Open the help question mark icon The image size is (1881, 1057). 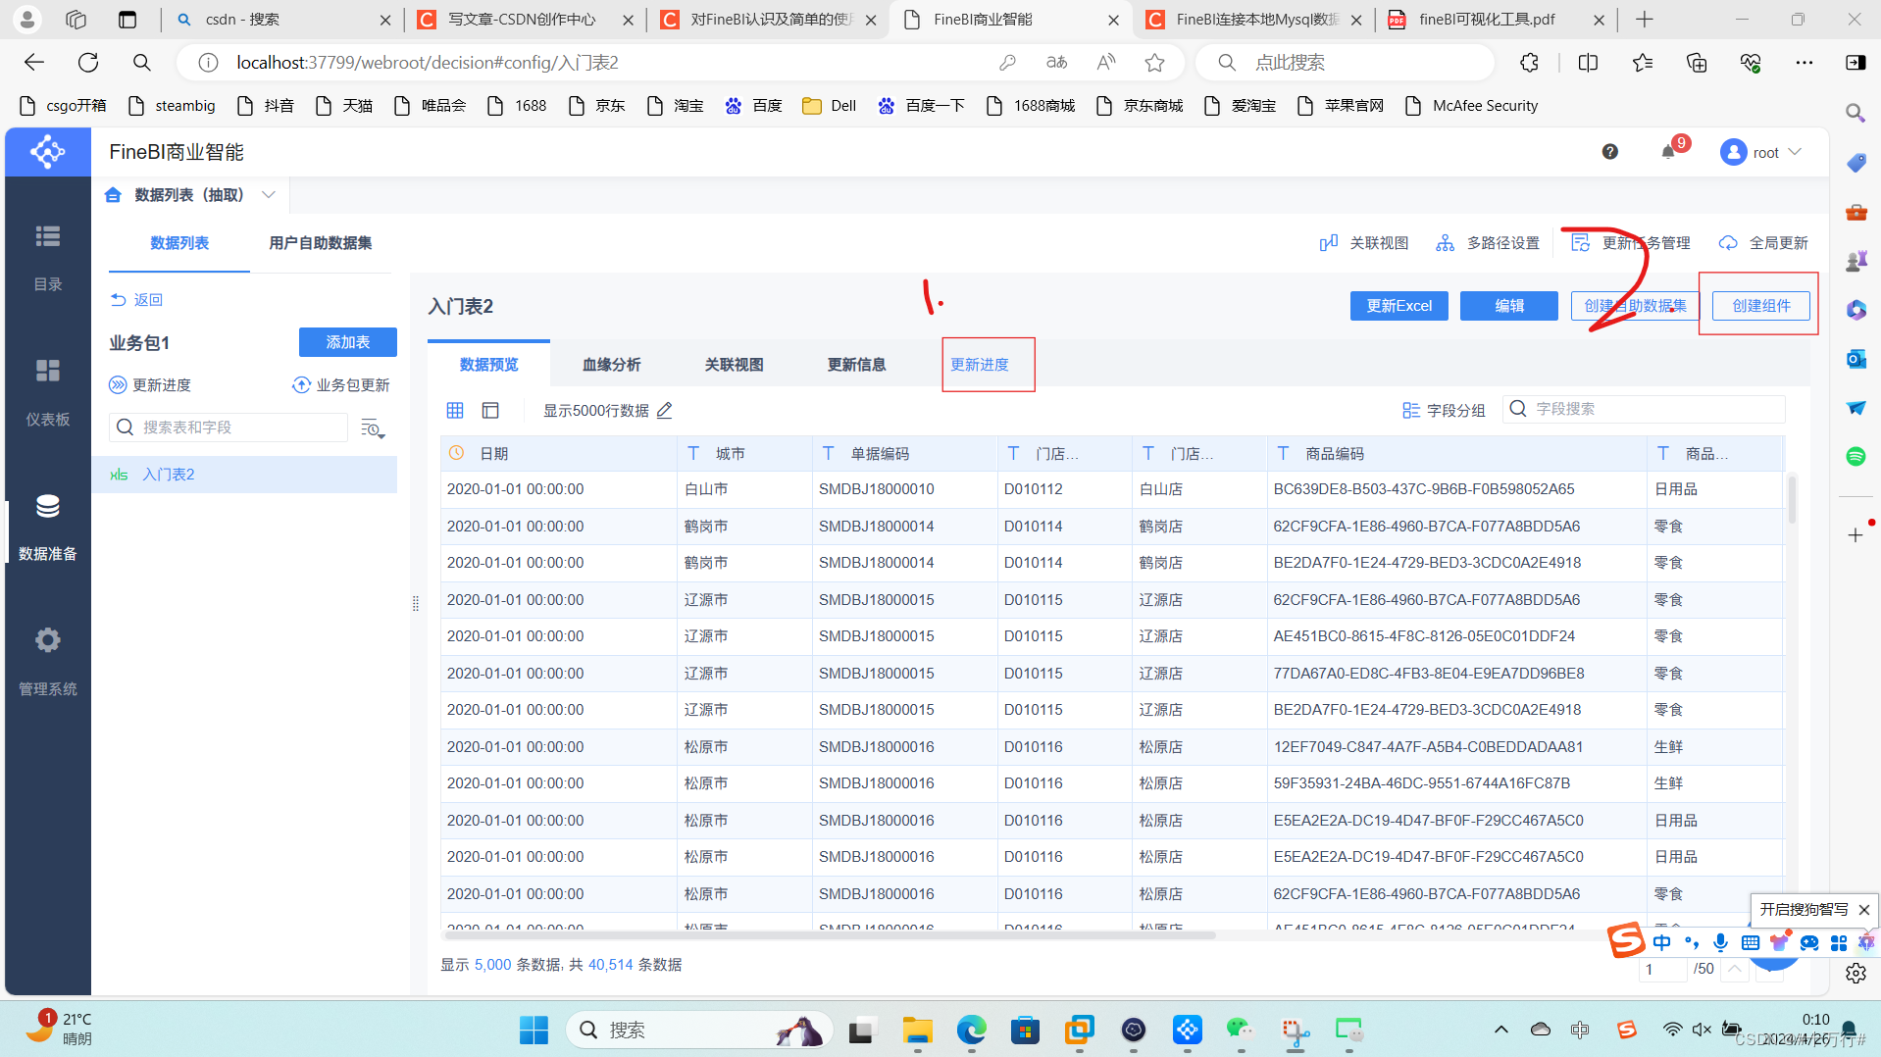(1609, 152)
